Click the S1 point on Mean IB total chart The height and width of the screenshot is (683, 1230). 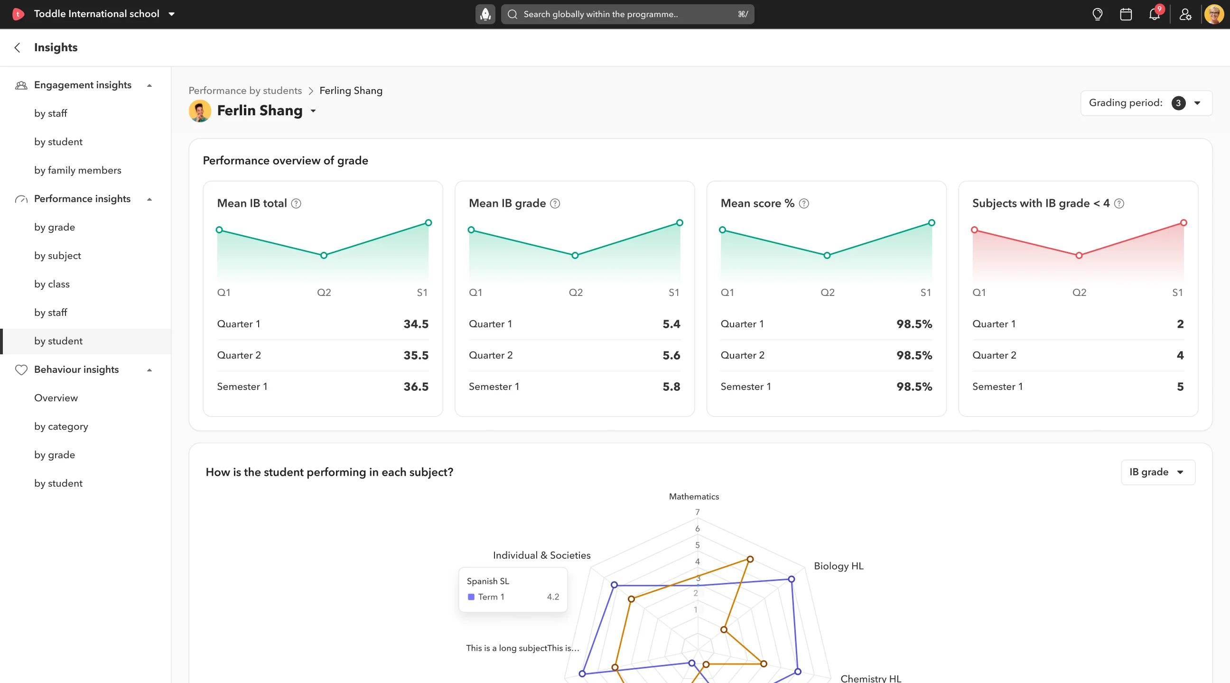429,223
